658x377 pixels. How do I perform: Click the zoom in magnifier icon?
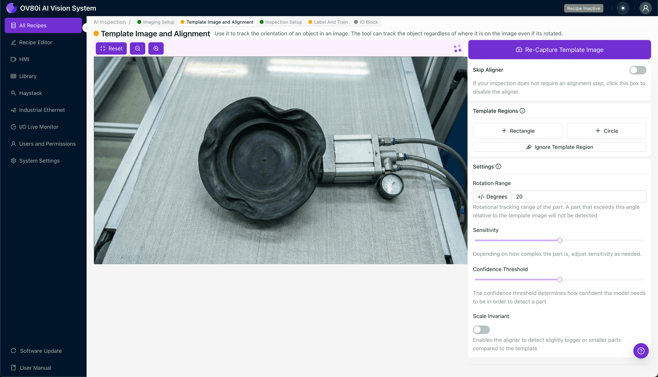pos(156,48)
